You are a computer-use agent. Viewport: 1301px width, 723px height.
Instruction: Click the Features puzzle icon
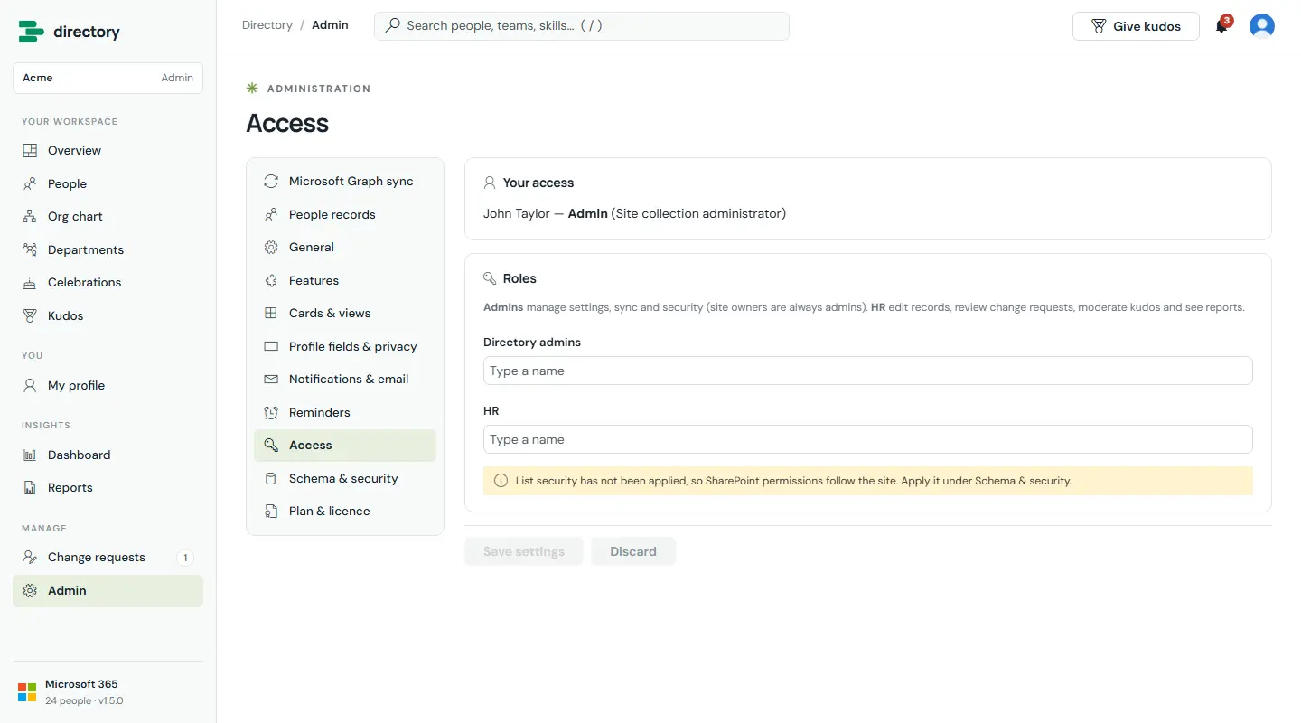[271, 280]
